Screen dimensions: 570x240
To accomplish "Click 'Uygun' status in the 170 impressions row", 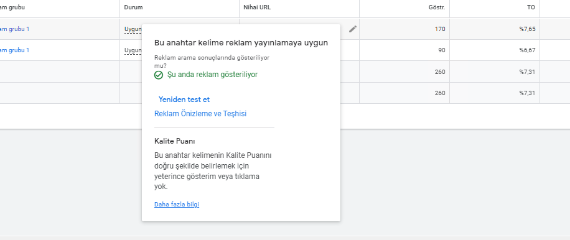I will pos(133,29).
